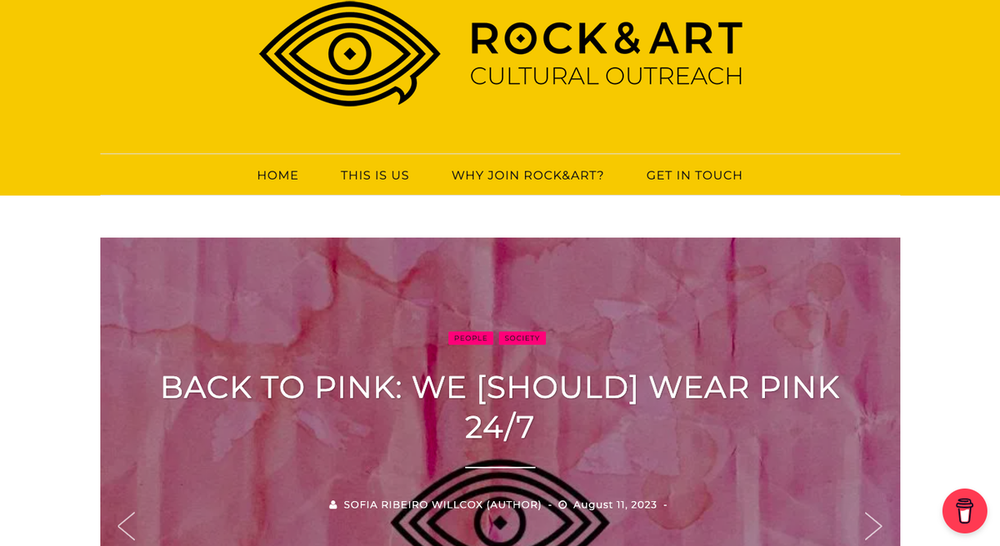Open the Buy Me a Coffee cup button
Screen dimensions: 1000x546
point(964,510)
